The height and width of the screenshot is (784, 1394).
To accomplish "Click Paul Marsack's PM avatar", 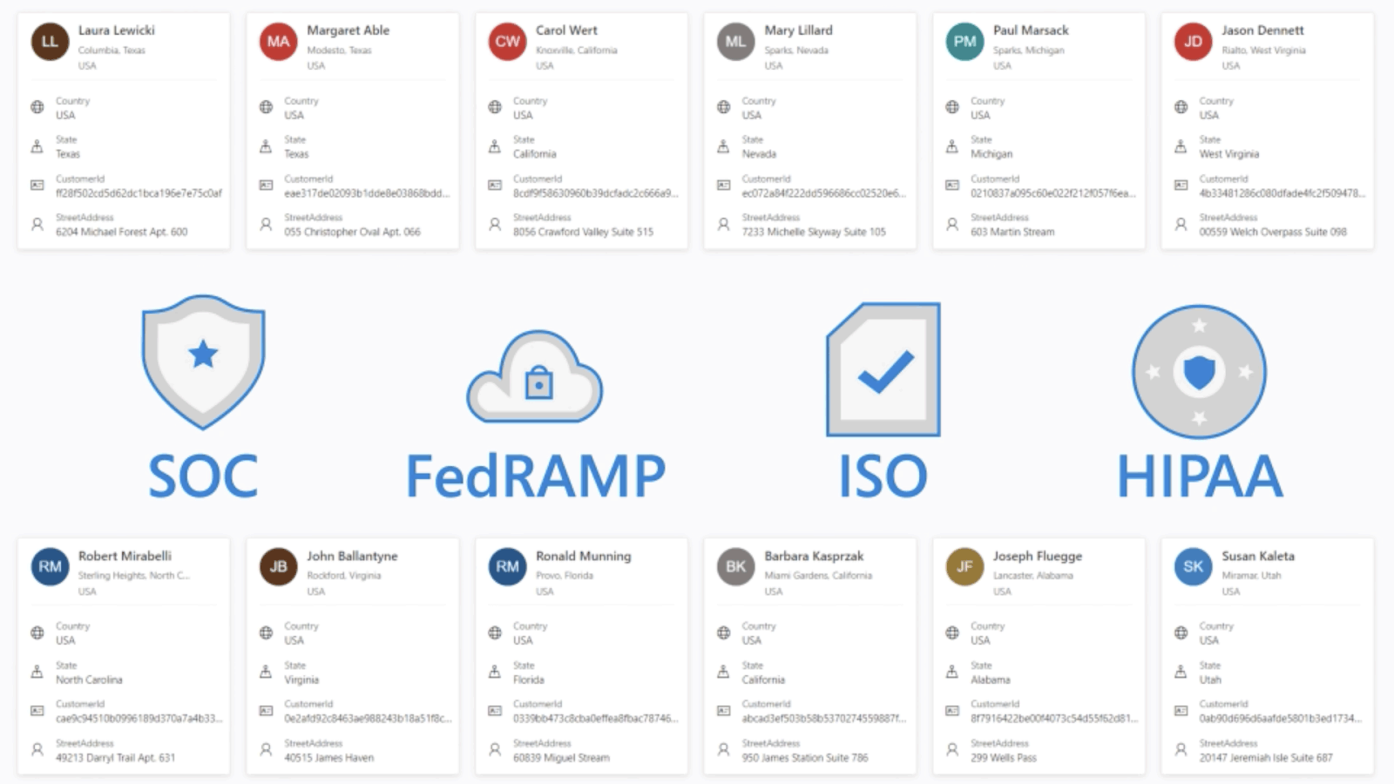I will [x=964, y=41].
